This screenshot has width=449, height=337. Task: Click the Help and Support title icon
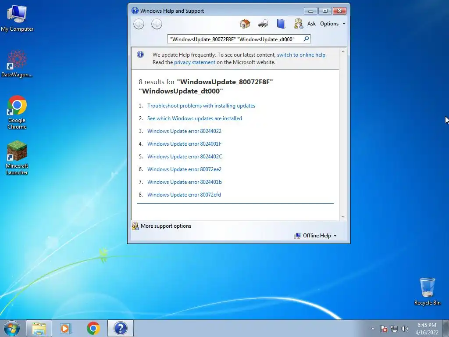(x=135, y=11)
